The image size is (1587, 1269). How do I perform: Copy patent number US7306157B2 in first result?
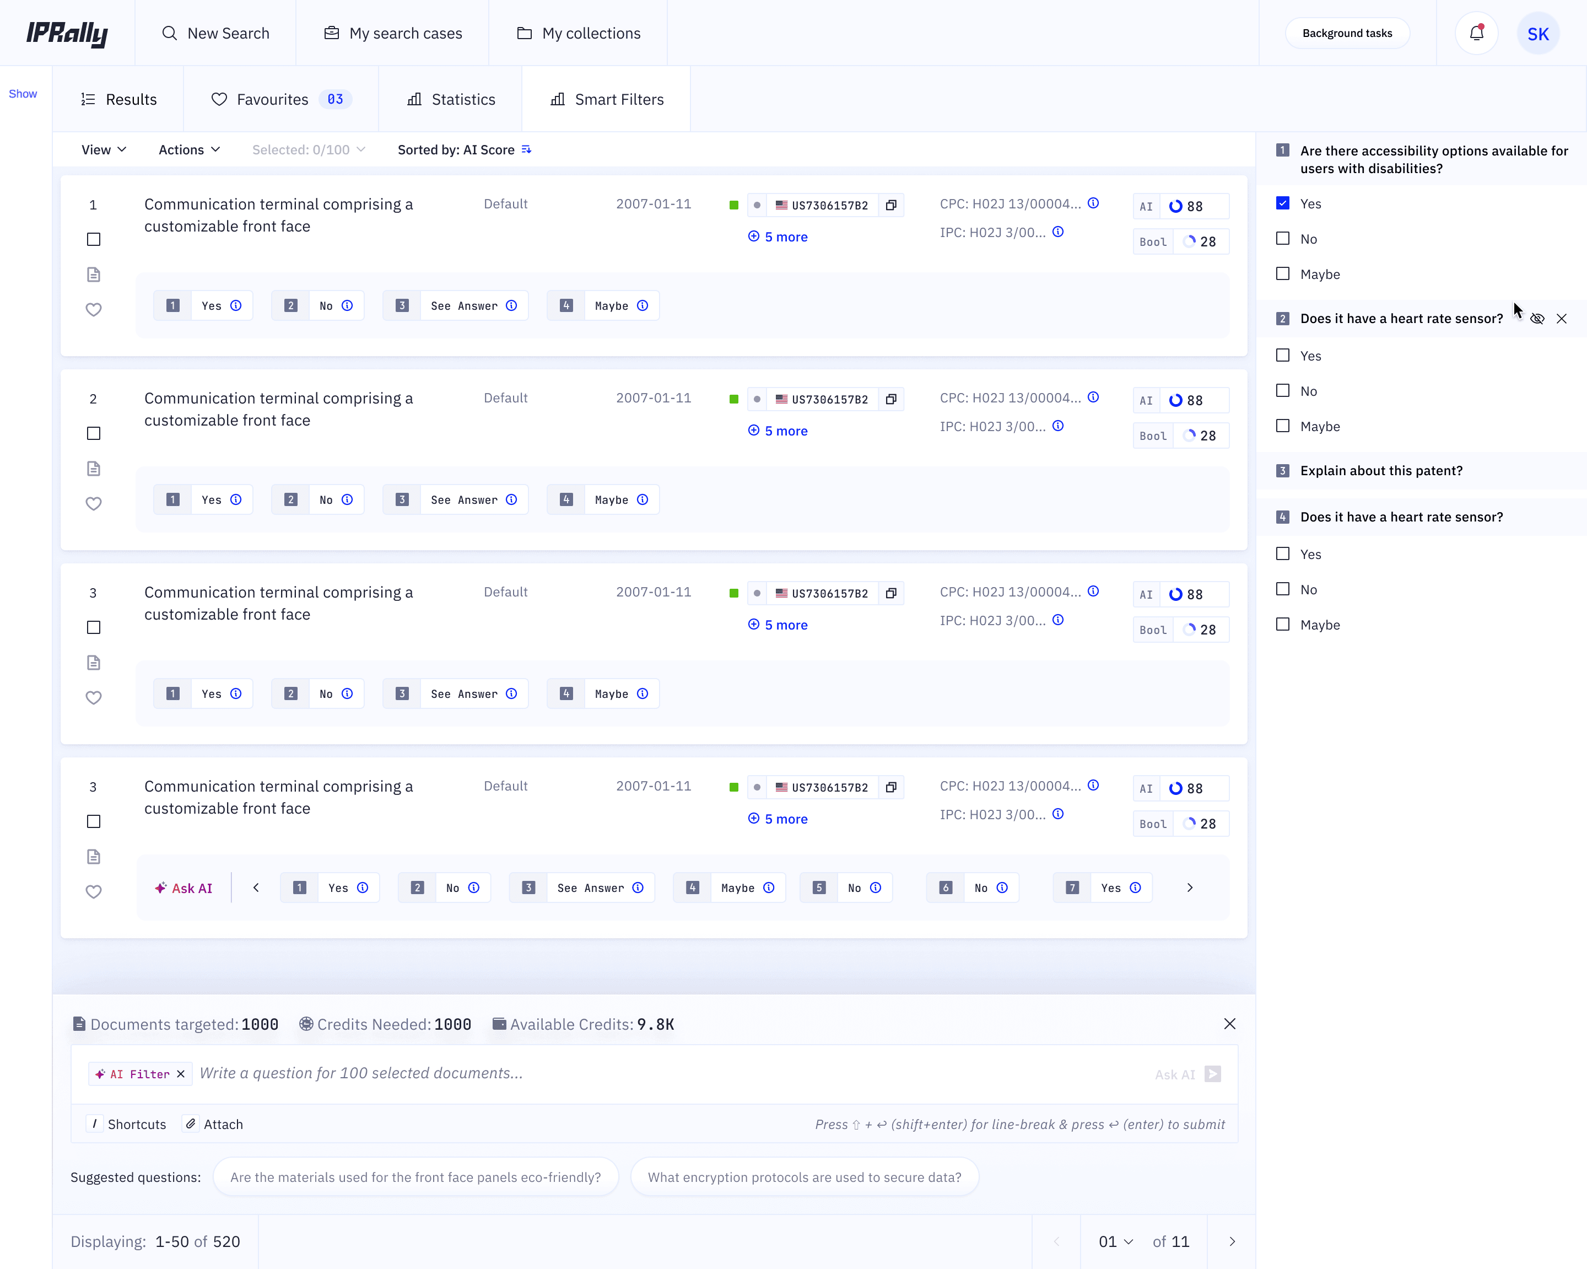[890, 206]
